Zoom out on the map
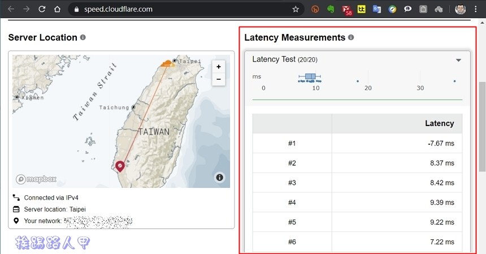Screen dimensions: 486x254 tap(219, 80)
